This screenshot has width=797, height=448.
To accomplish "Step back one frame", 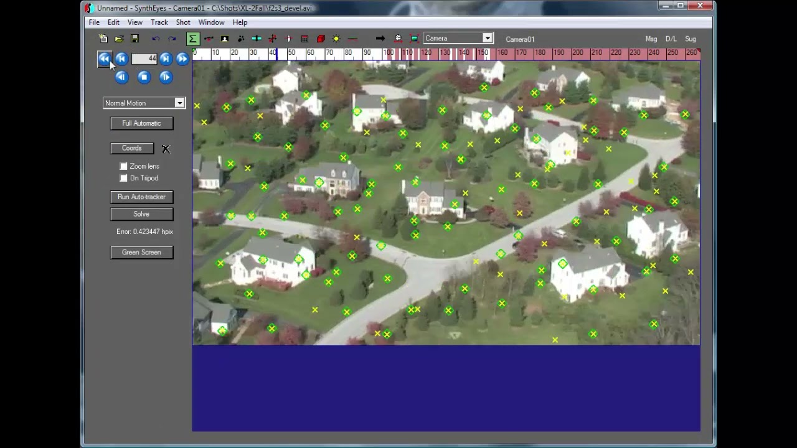I will tap(121, 77).
